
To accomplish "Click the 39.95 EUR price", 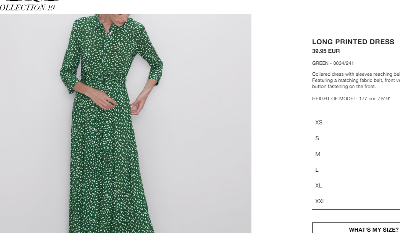I will [326, 51].
